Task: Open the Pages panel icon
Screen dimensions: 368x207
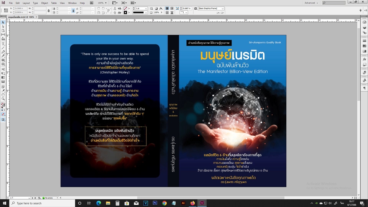Action: coord(365,22)
